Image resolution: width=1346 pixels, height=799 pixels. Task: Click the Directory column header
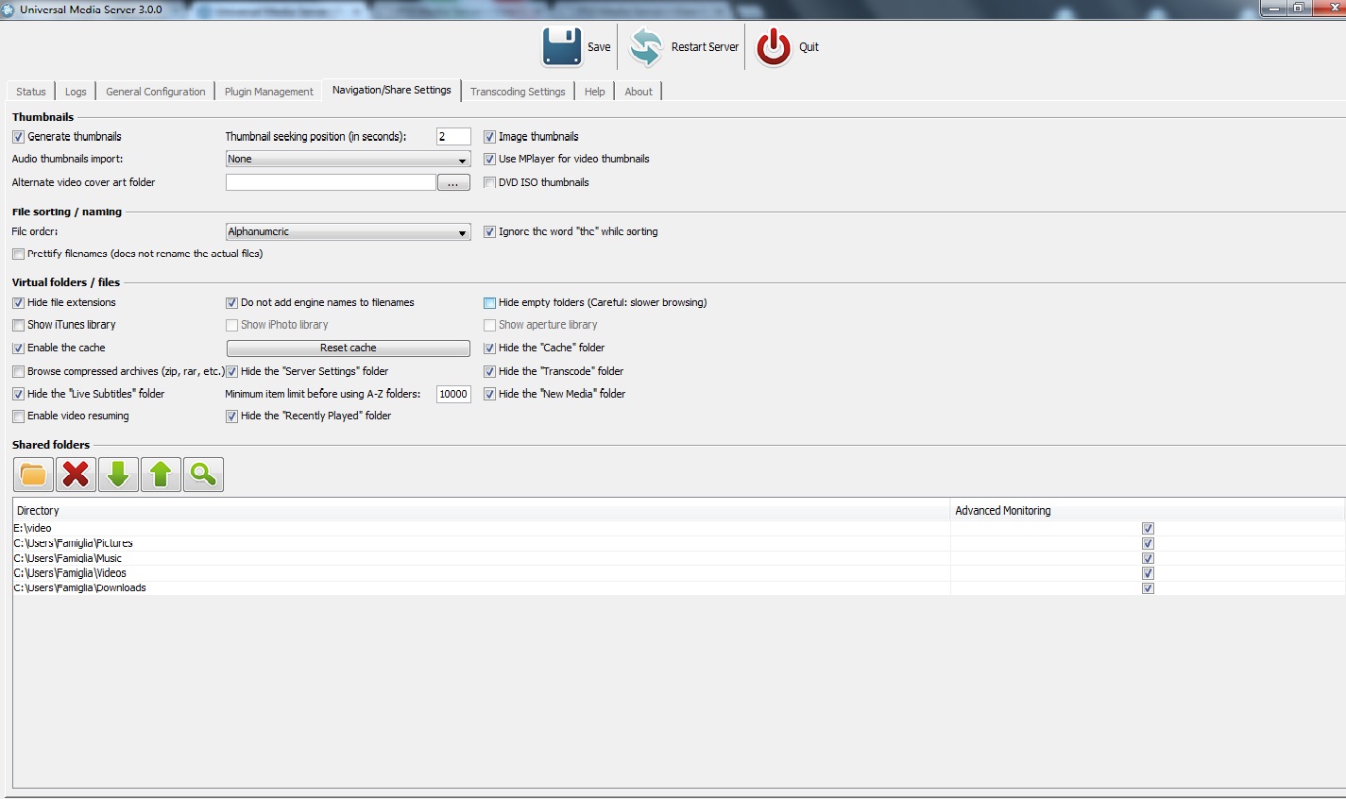point(482,511)
